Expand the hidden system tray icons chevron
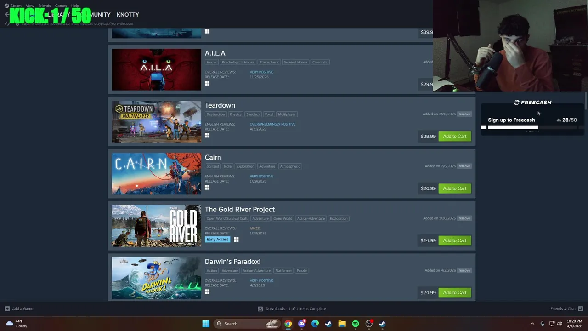 point(532,324)
